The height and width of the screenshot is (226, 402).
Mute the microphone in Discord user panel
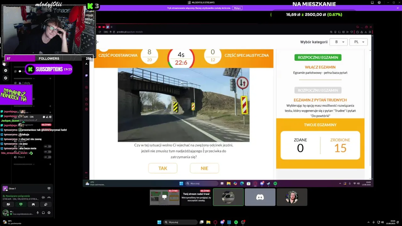38,213
